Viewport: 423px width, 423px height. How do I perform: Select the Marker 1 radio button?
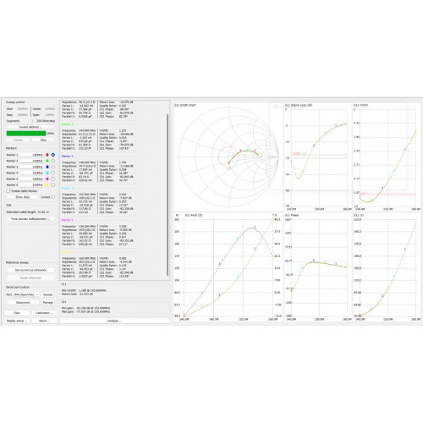point(53,155)
